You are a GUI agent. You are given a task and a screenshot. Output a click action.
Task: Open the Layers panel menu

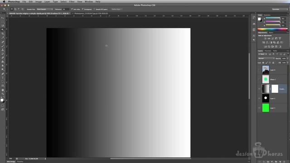click(x=288, y=51)
